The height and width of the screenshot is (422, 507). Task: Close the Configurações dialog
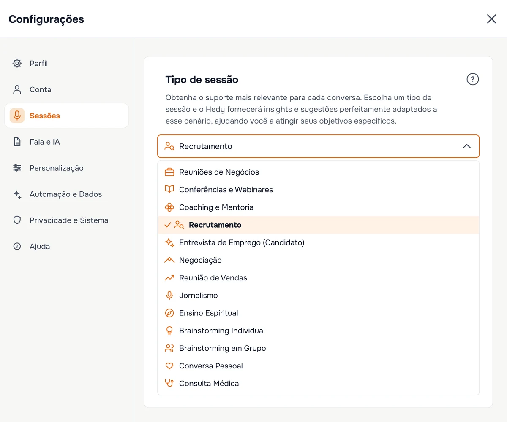point(491,19)
